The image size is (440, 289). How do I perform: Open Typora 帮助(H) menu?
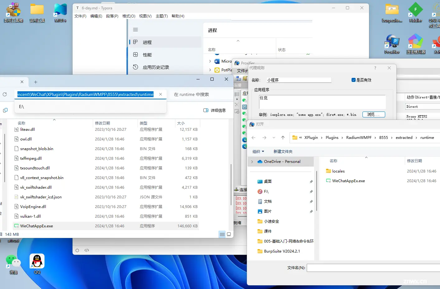tap(178, 16)
